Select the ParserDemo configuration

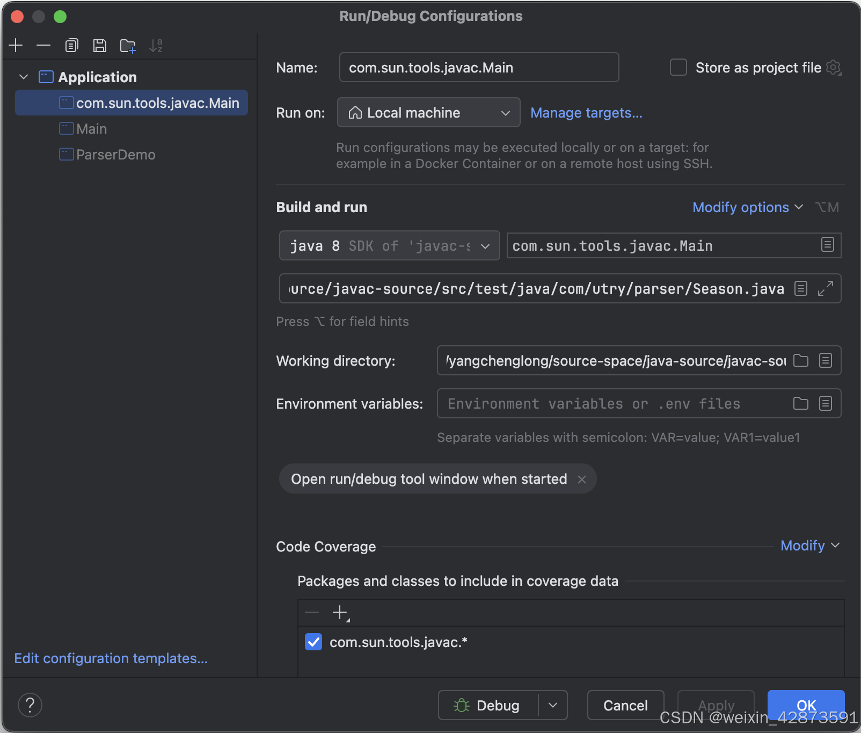click(114, 155)
